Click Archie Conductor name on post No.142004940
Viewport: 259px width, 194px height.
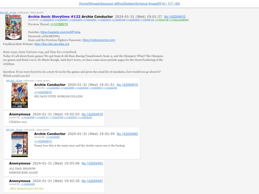50,134
